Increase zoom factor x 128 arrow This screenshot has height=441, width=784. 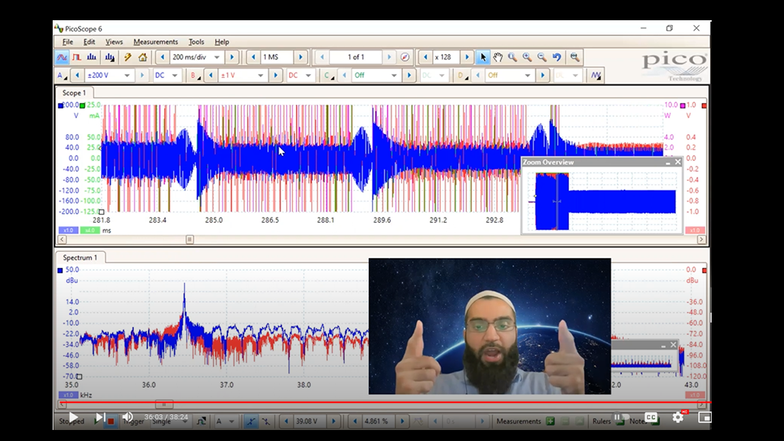tap(467, 57)
